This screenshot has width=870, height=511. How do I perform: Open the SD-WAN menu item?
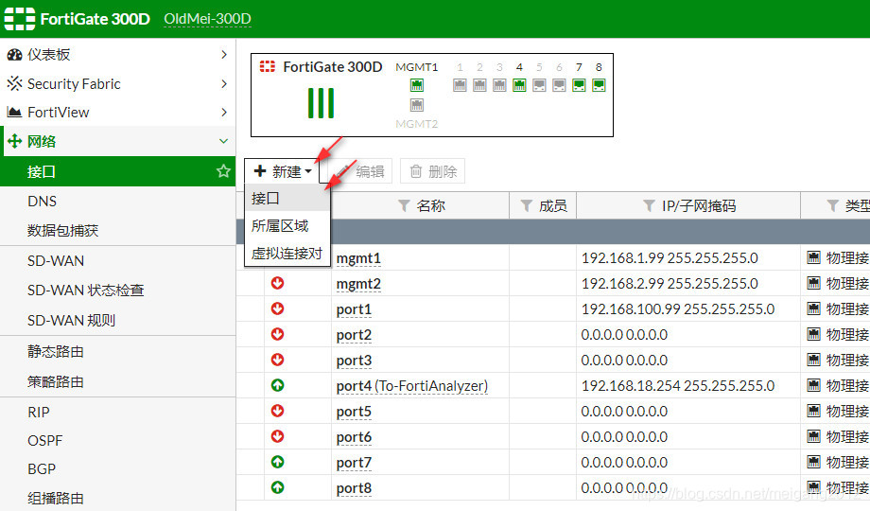[117, 260]
